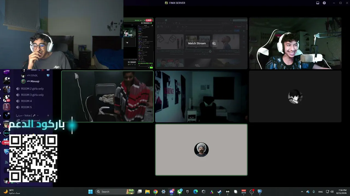Click the Watch Stream button

197,43
